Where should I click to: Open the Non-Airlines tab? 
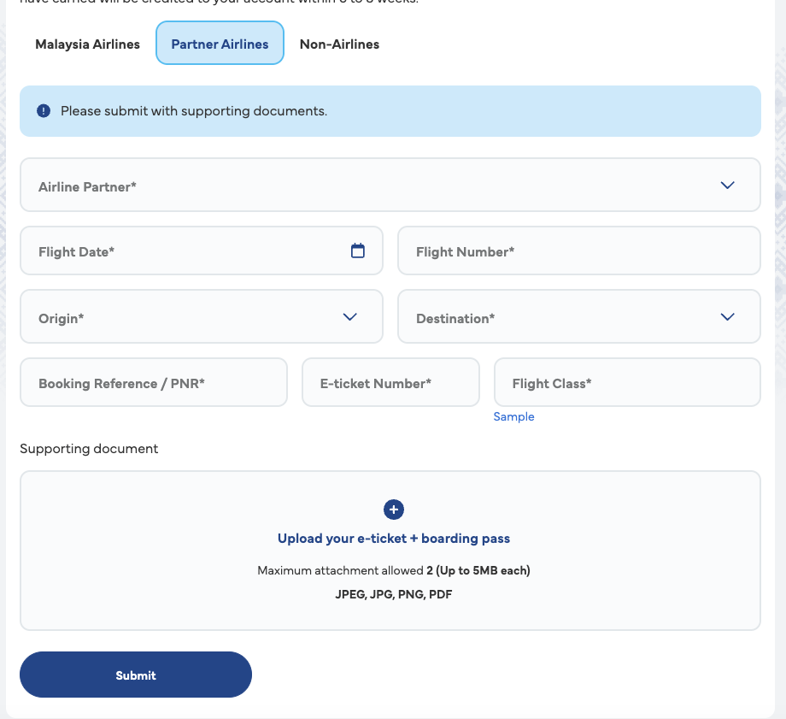pos(339,44)
